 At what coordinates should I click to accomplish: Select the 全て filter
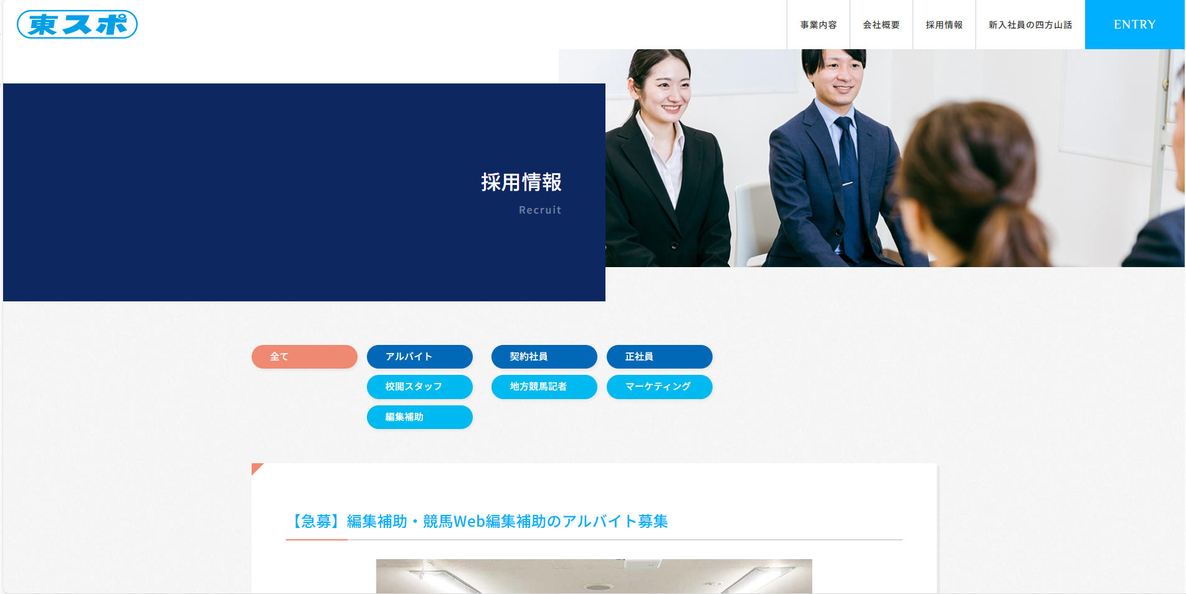click(x=304, y=357)
